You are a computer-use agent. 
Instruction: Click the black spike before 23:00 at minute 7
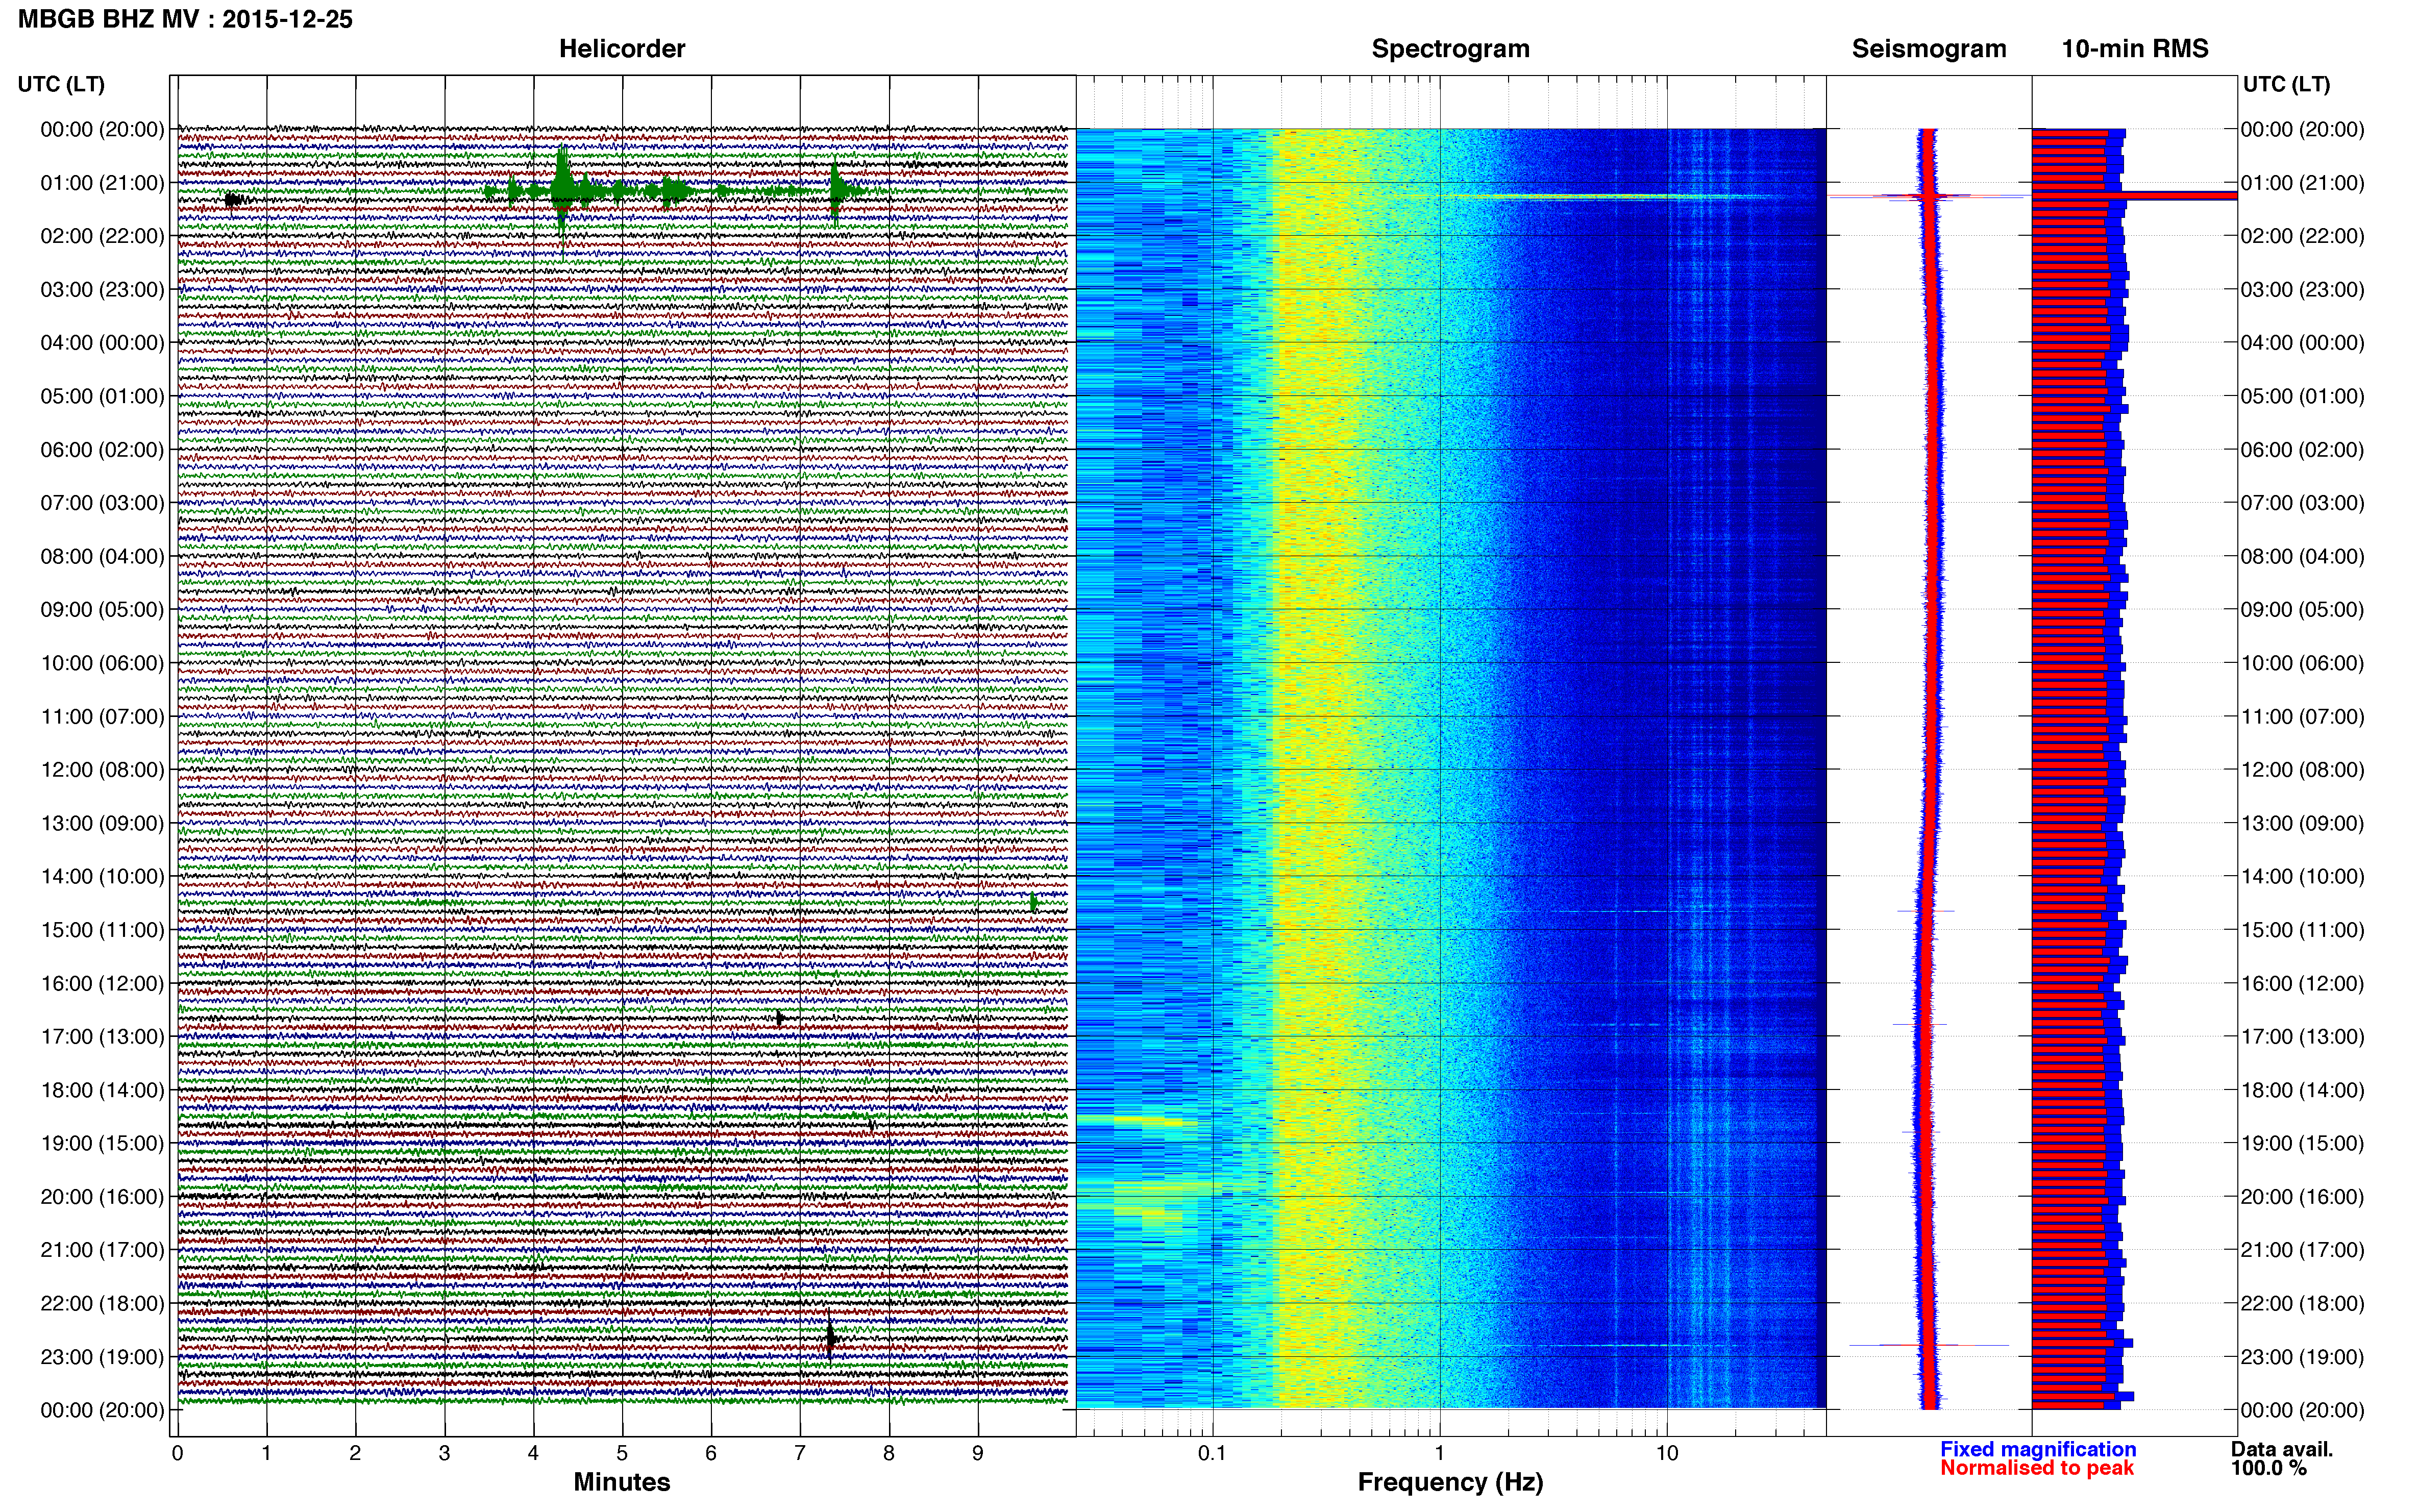[x=830, y=1338]
